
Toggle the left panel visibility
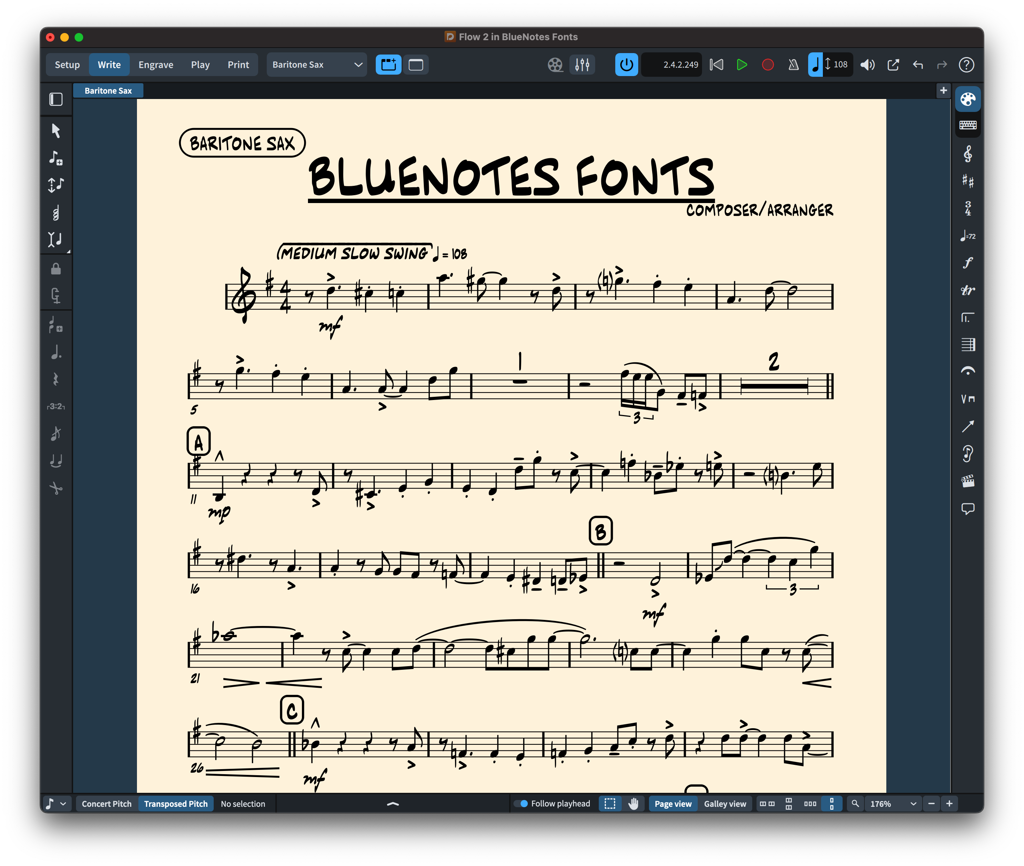[56, 99]
